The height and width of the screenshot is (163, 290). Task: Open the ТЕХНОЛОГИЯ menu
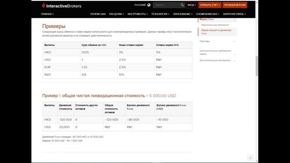(160, 14)
